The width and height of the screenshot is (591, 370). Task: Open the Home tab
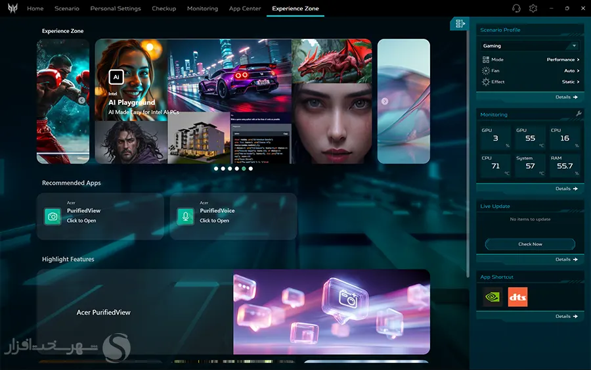(35, 9)
